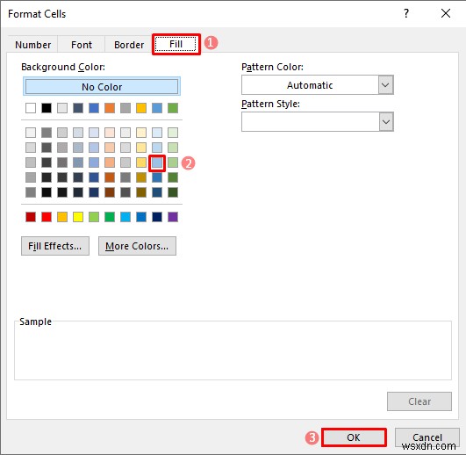The image size is (466, 455).
Task: Select the yellow standard color swatch
Action: click(x=78, y=217)
